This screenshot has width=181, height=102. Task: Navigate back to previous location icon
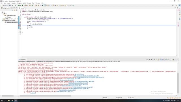(x=65, y=5)
